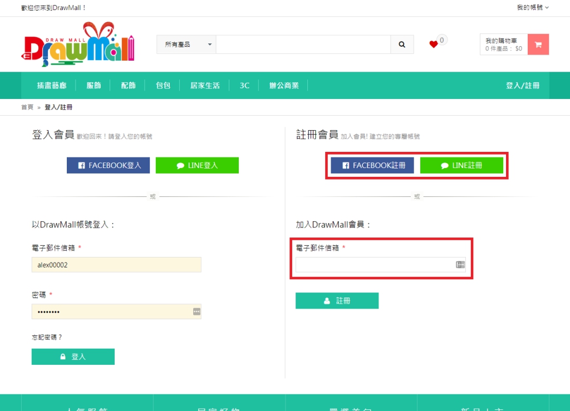Open the pink shopping cart icon

538,44
